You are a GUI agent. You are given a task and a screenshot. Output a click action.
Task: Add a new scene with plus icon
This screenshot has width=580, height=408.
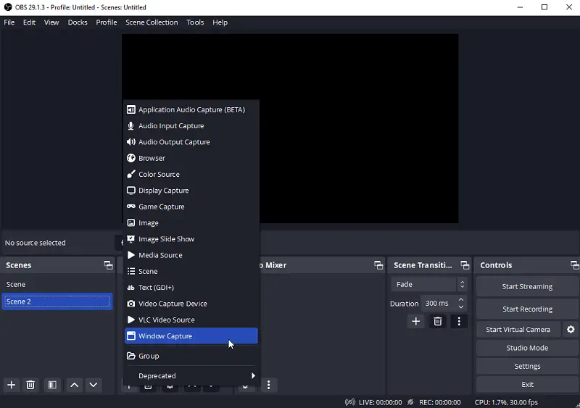pos(12,385)
